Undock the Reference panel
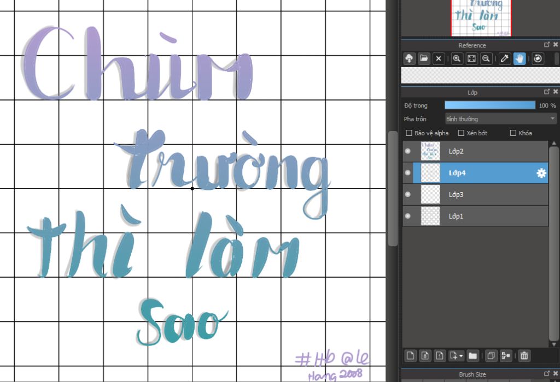The image size is (560, 382). pyautogui.click(x=547, y=45)
